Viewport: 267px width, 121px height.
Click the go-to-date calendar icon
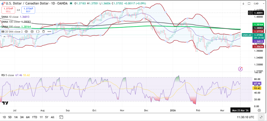(x=61, y=117)
